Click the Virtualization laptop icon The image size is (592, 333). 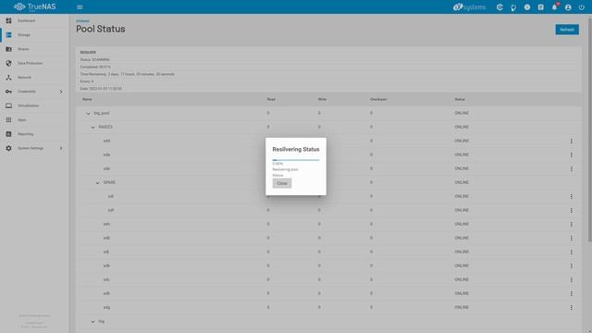pyautogui.click(x=8, y=105)
